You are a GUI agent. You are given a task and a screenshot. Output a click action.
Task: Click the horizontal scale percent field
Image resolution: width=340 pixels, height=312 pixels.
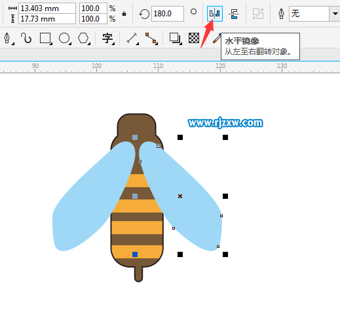click(x=93, y=9)
